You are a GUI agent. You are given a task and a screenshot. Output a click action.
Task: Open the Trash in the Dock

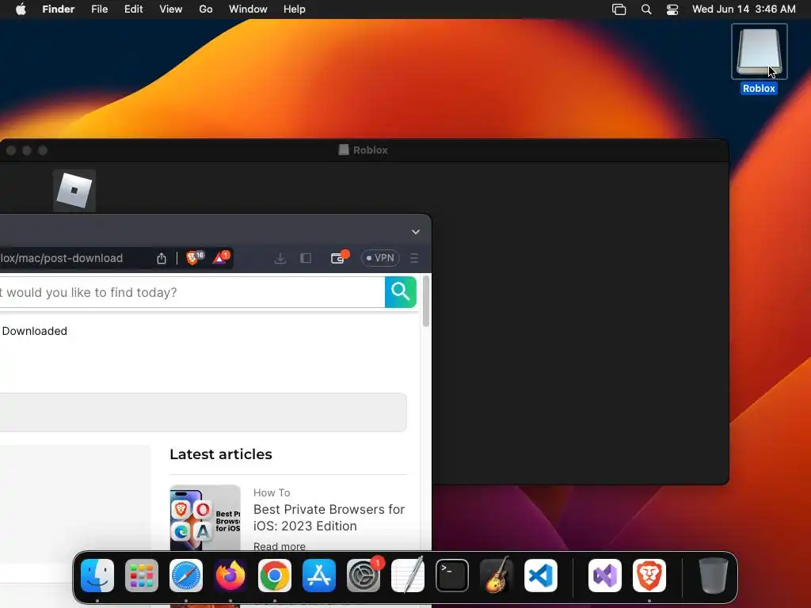714,576
